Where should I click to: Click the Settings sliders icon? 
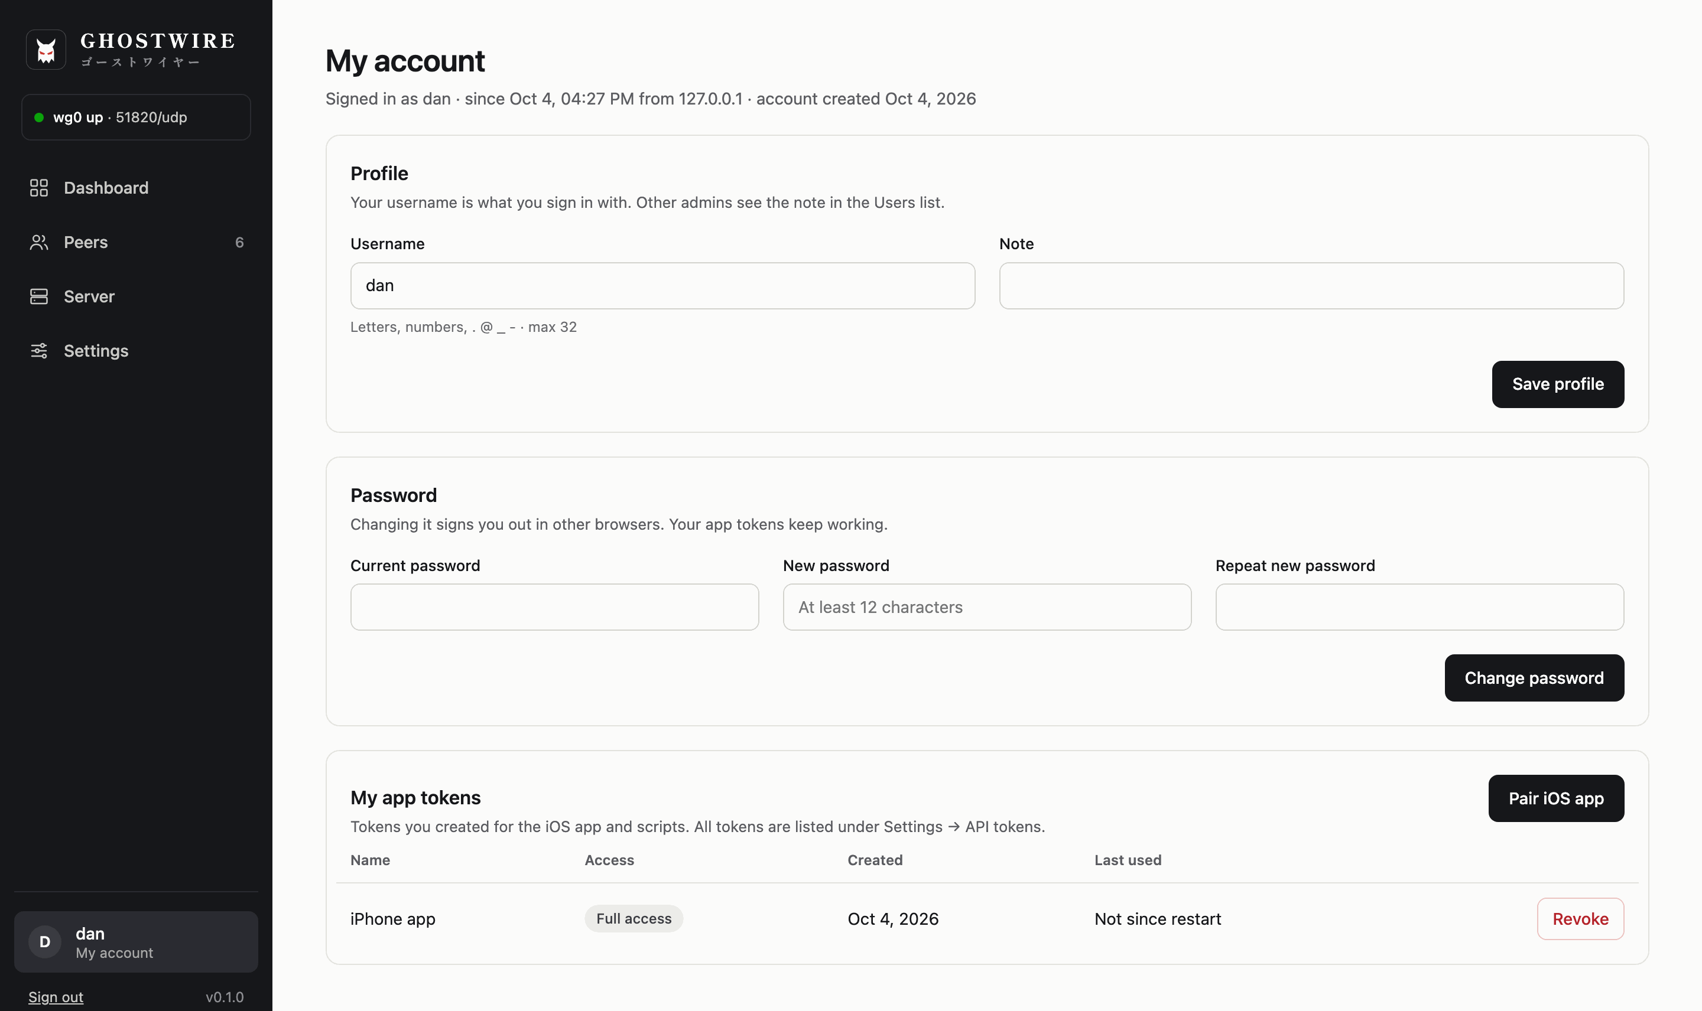pos(39,351)
